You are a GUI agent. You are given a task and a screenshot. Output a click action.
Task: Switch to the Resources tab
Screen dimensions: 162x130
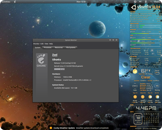tap(59, 48)
